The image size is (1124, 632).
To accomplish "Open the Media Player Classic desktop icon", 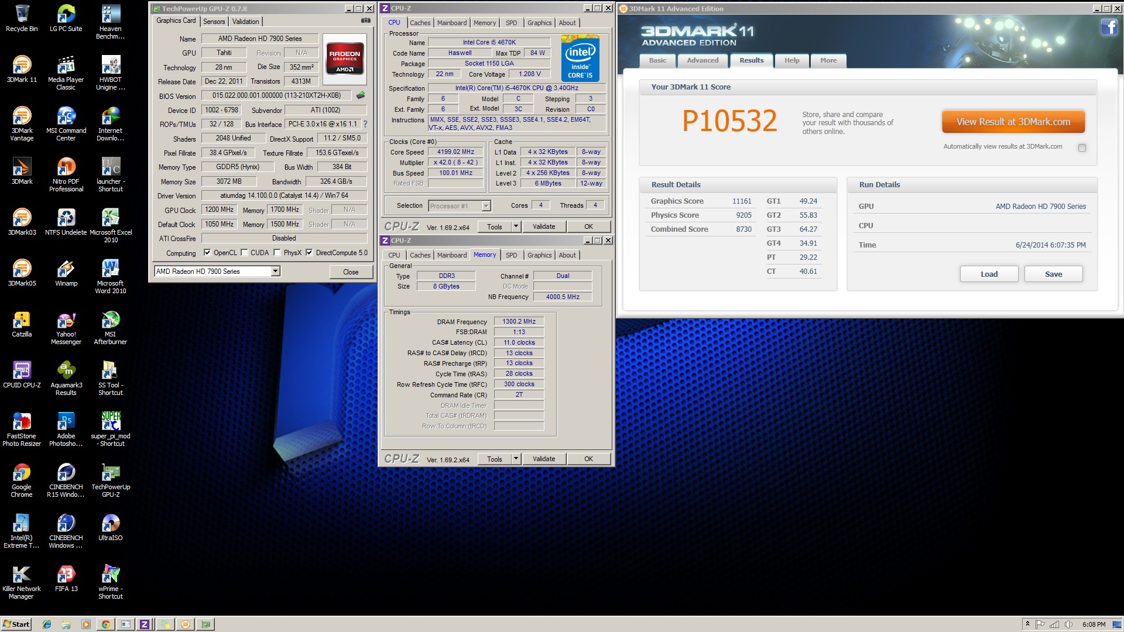I will 66,73.
